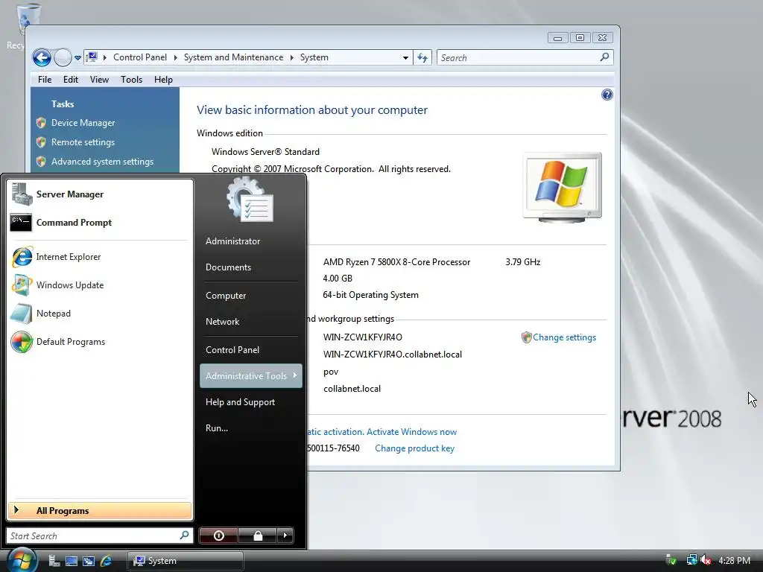Click the Windows logo monitor image
The image size is (763, 572).
click(562, 187)
